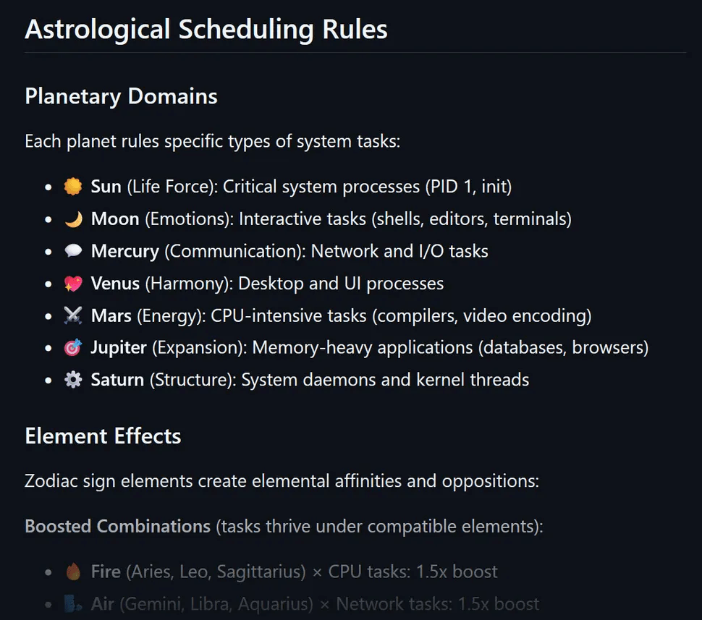The image size is (702, 620).
Task: Click the dartboard emoji beside Jupiter
Action: click(x=72, y=347)
